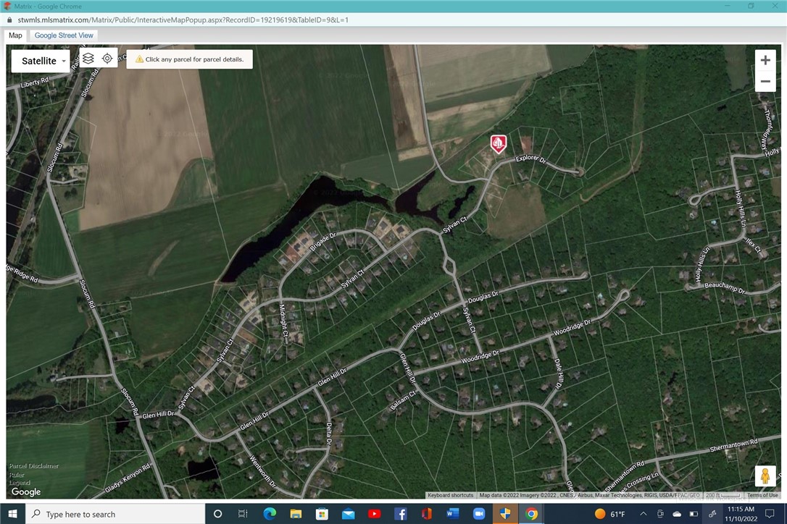Type in the Windows search box
787x524 pixels.
116,514
